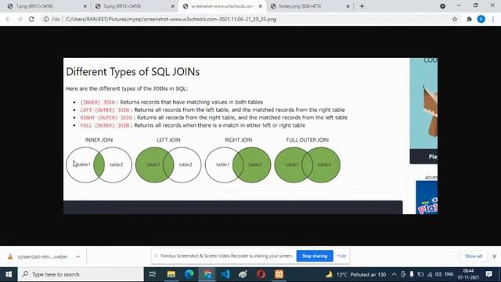501x282 pixels.
Task: Open Visual Studio Code from taskbar
Action: (x=225, y=274)
